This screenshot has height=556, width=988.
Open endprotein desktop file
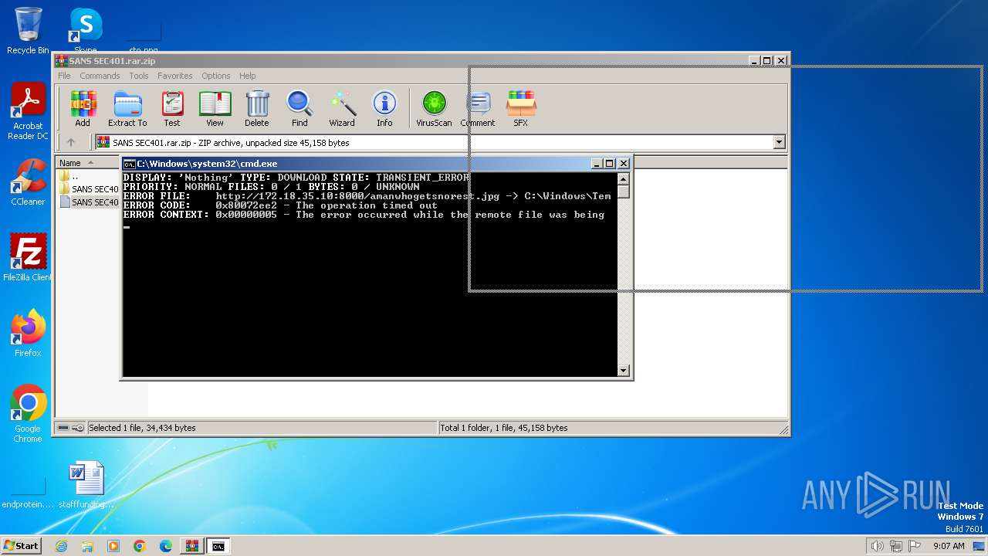28,494
